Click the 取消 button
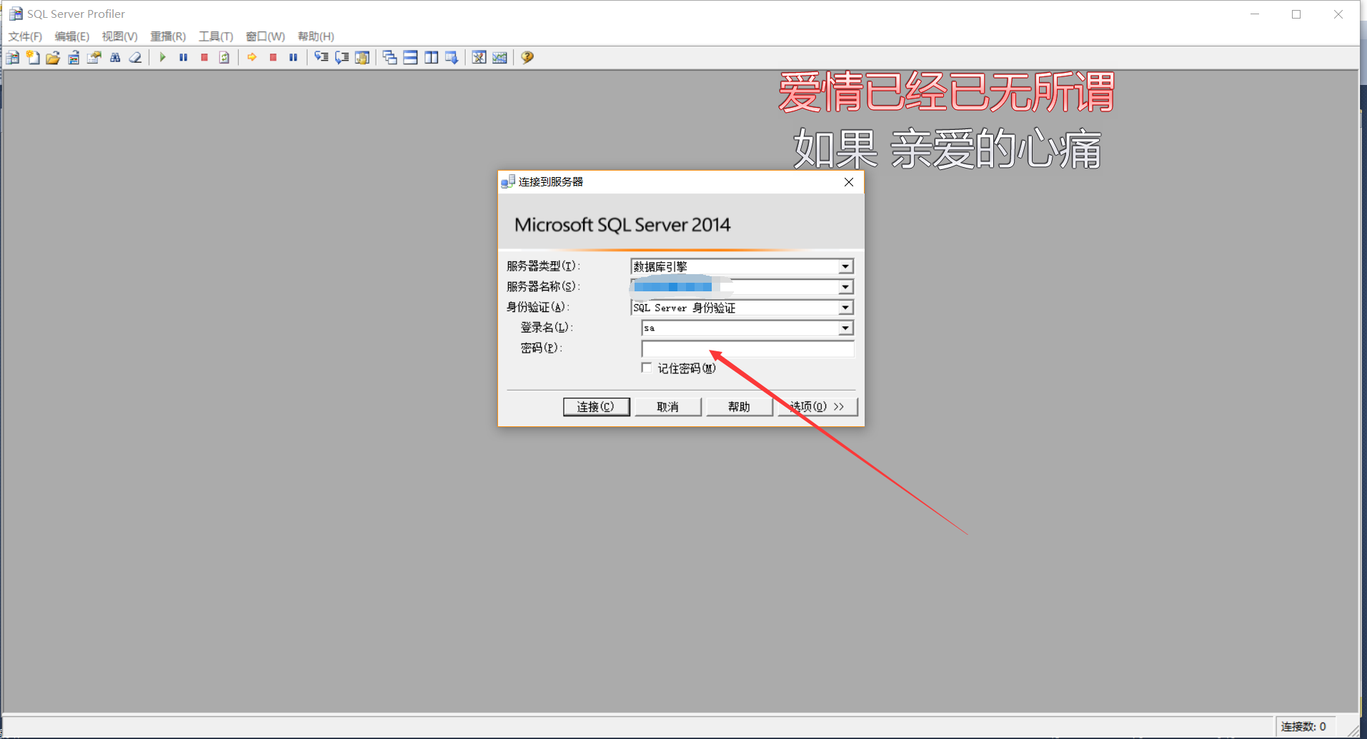This screenshot has height=739, width=1367. 667,407
